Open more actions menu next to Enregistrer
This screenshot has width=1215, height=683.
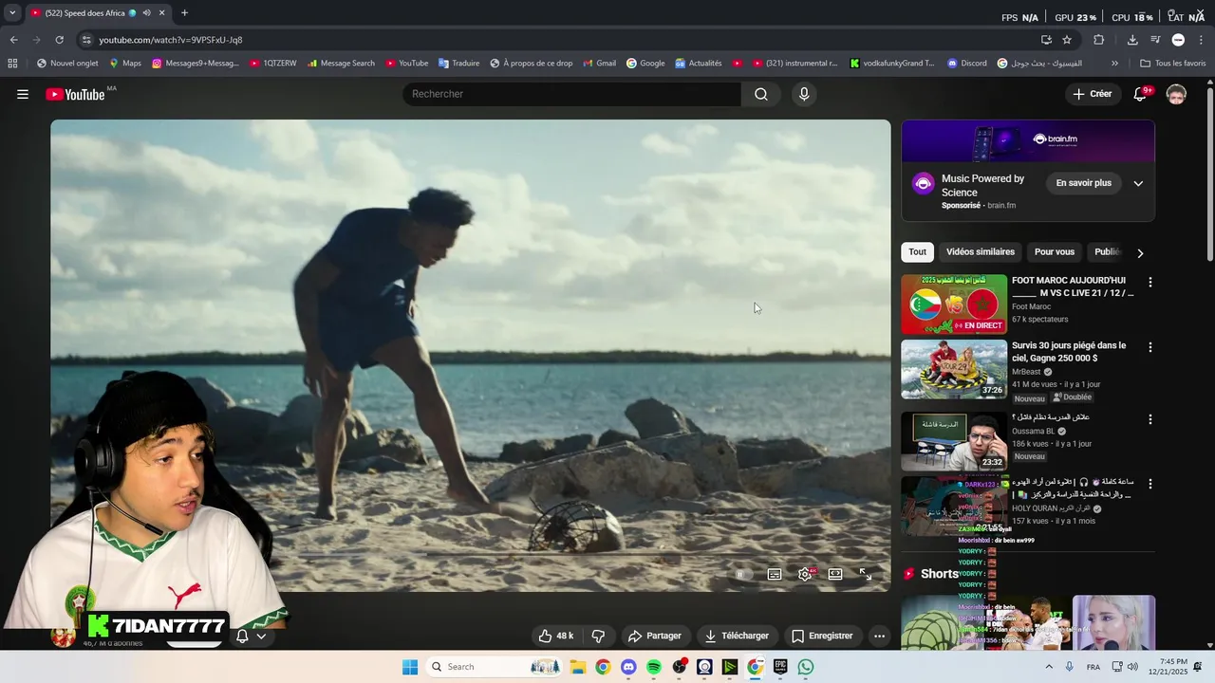879,636
